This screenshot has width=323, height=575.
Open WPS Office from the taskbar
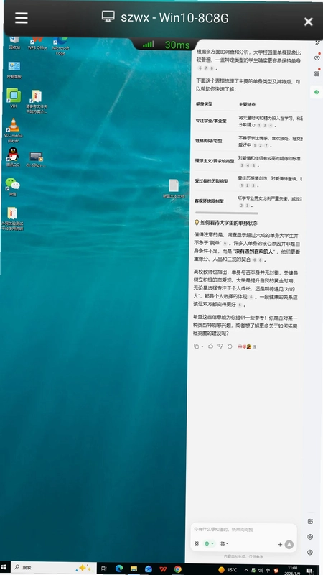(x=163, y=569)
